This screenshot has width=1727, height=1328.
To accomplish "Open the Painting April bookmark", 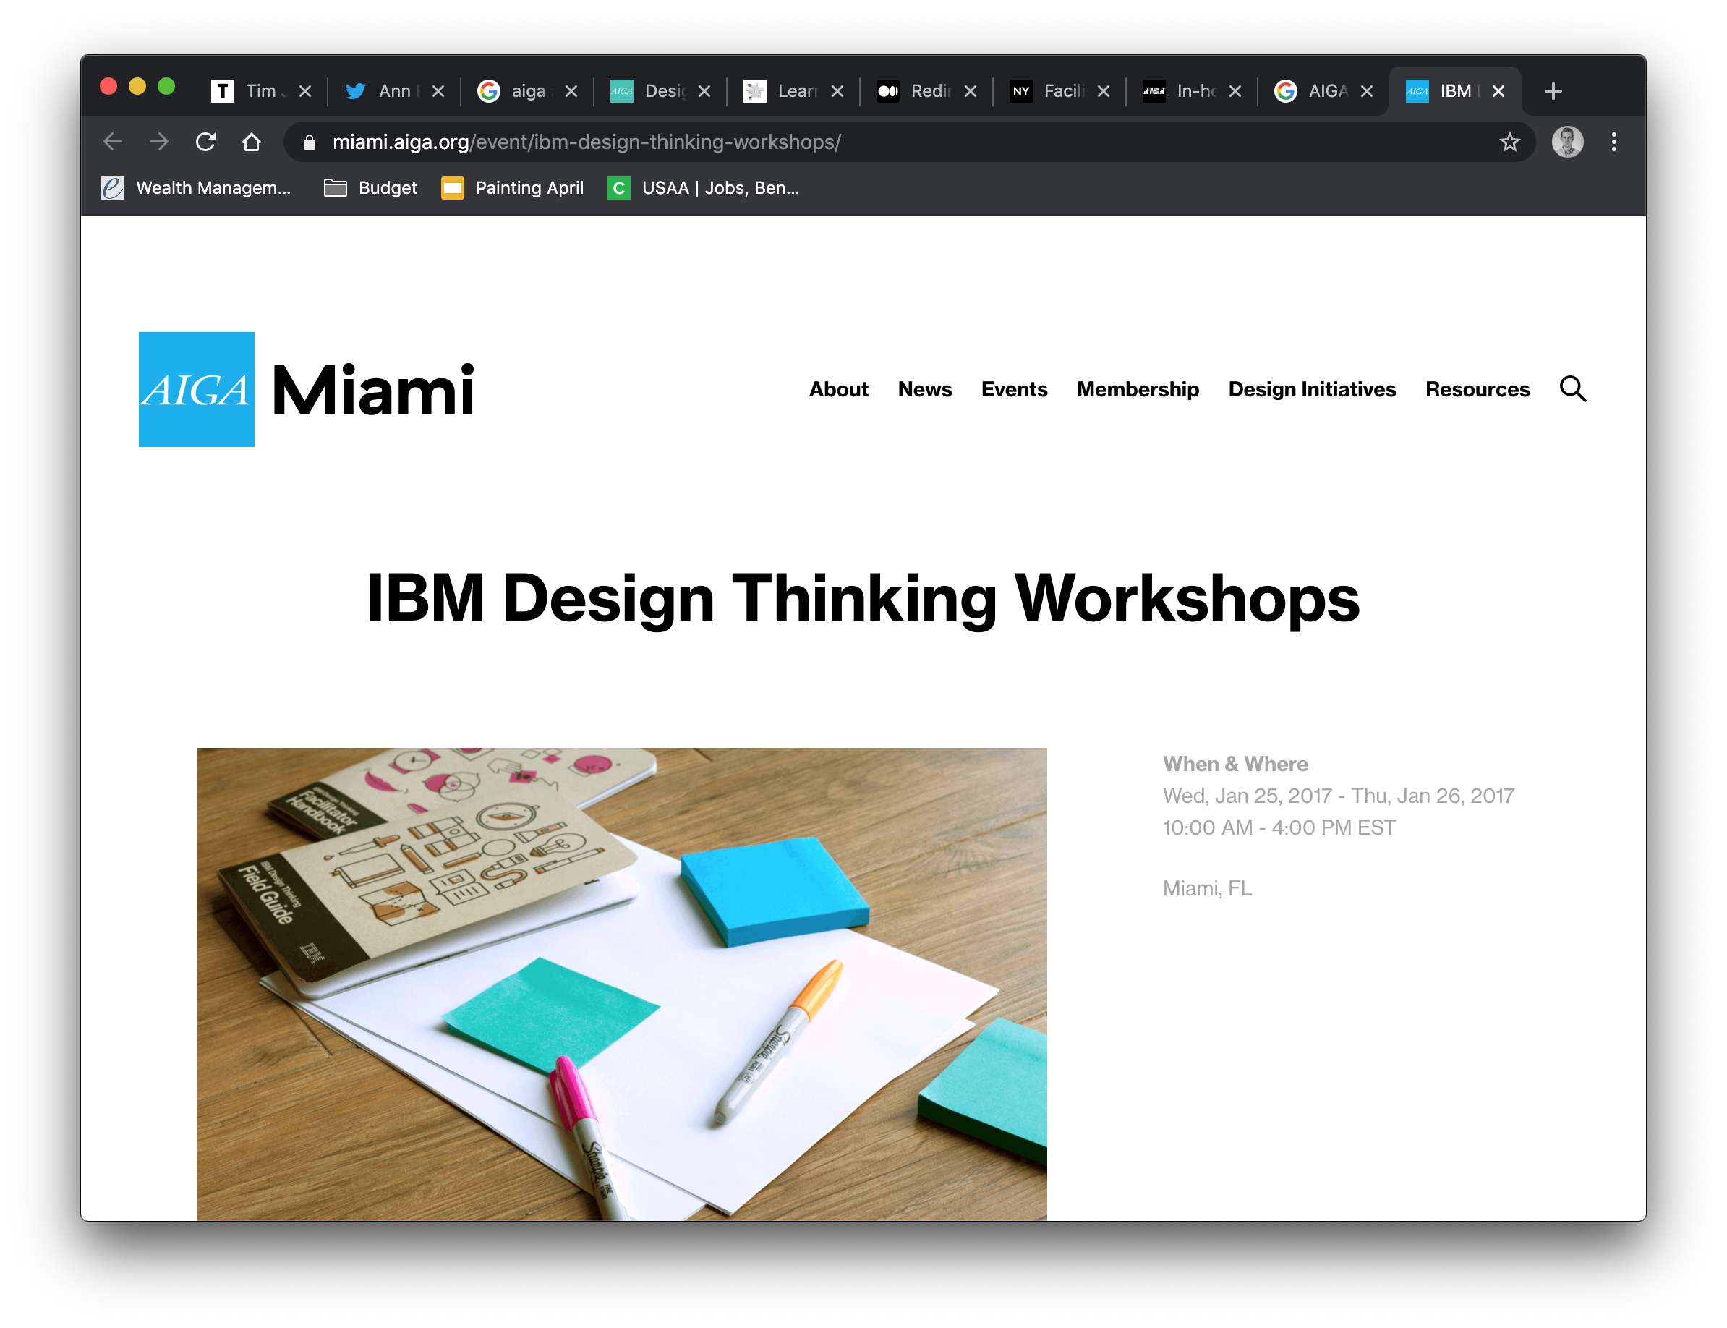I will click(x=512, y=187).
